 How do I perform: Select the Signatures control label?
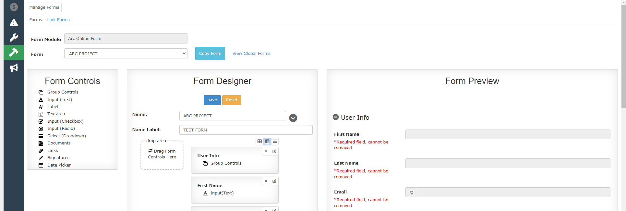click(x=58, y=158)
